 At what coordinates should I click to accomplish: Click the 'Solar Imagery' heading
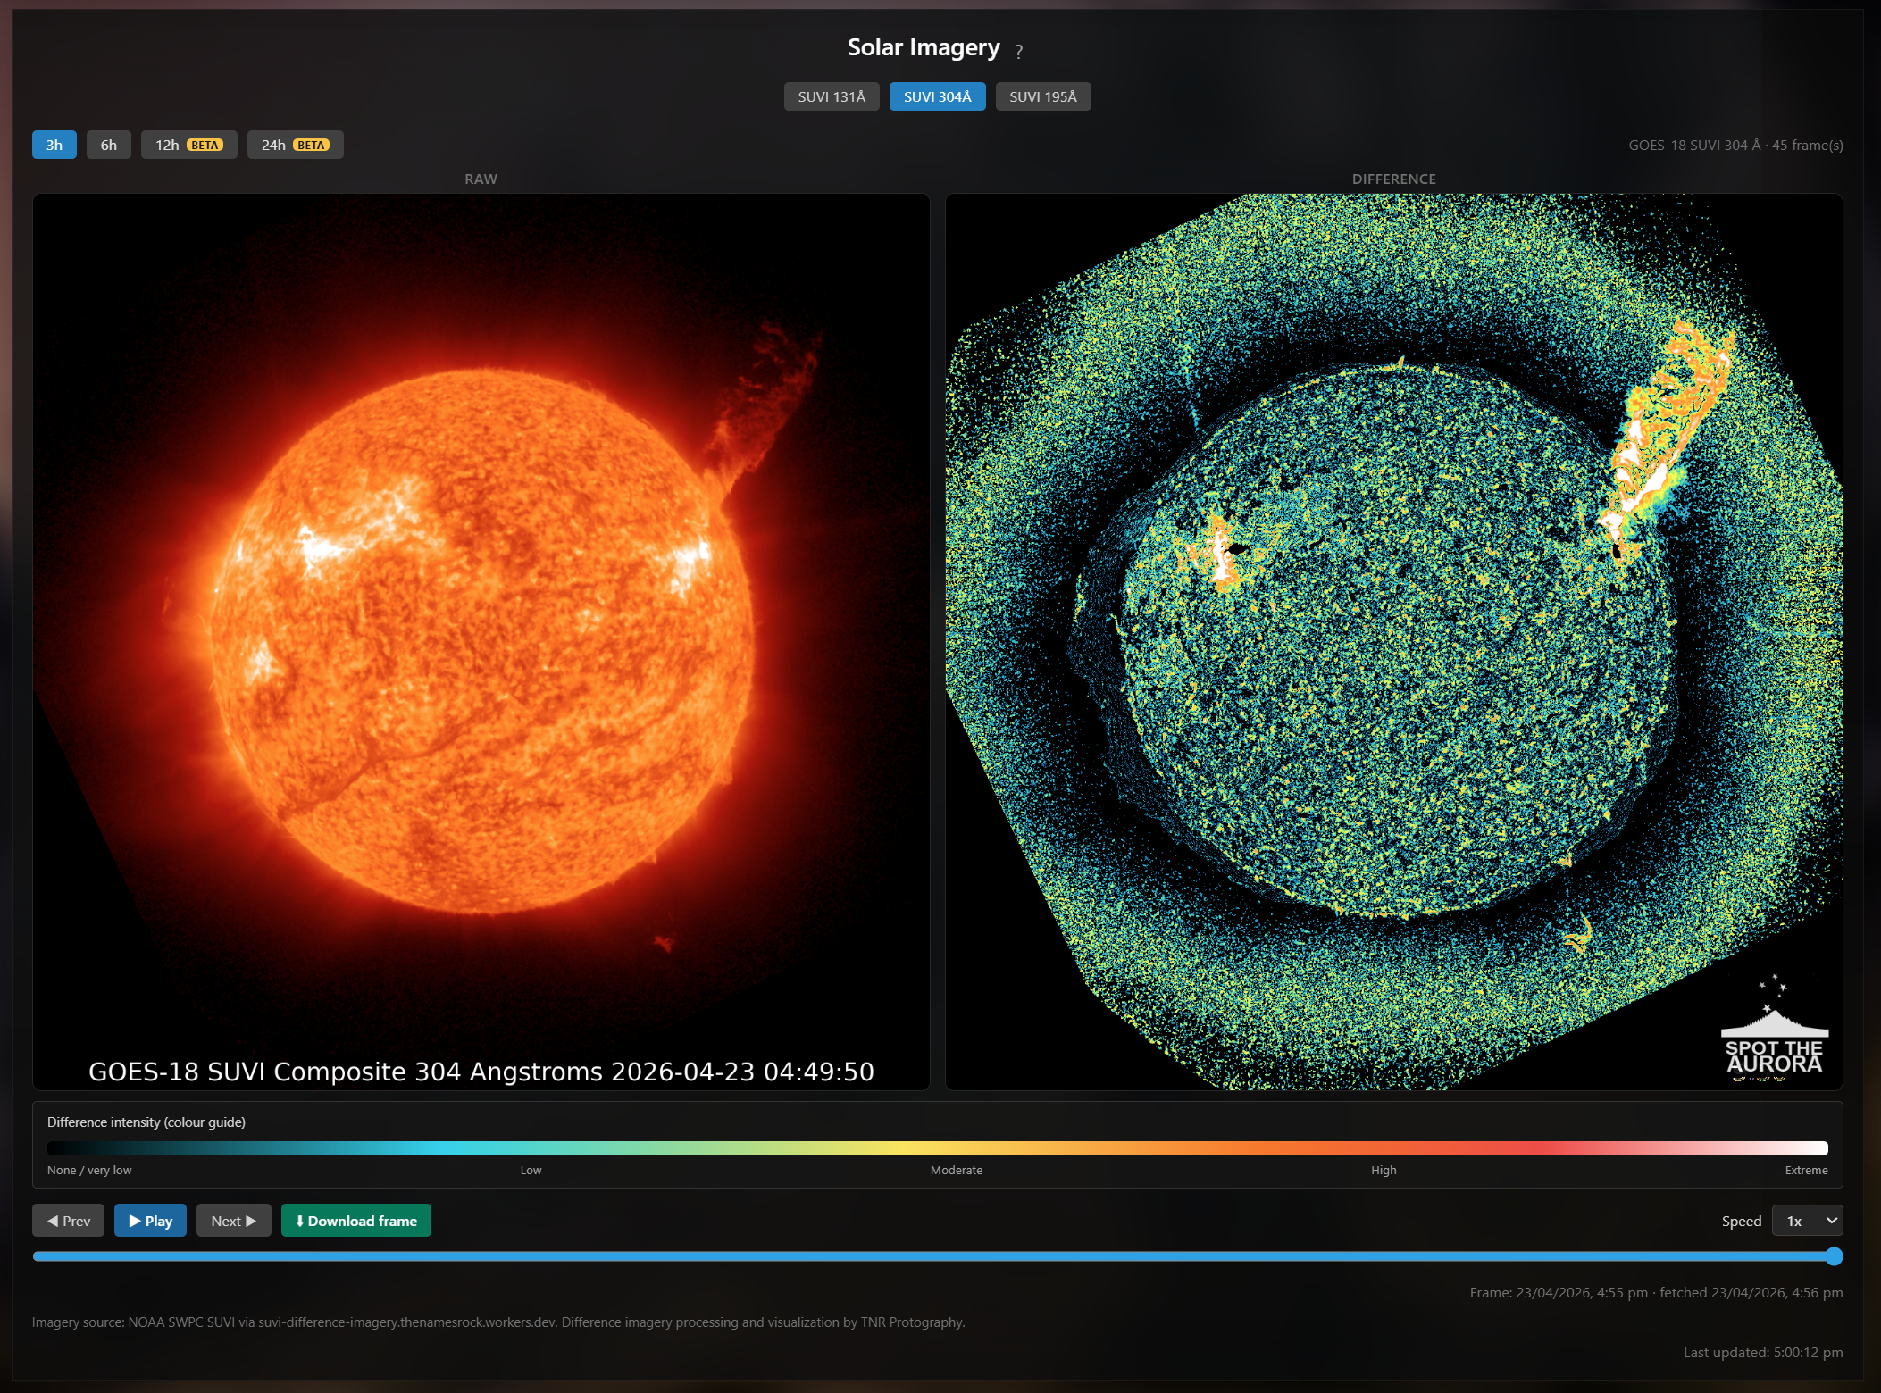[924, 47]
